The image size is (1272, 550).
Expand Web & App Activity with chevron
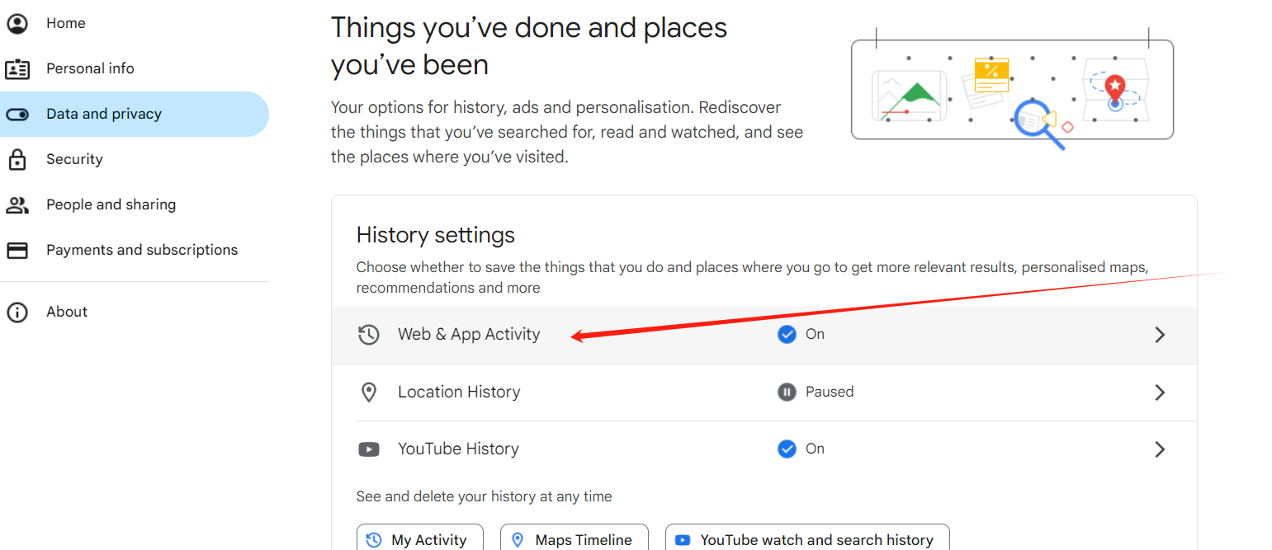(x=1160, y=335)
